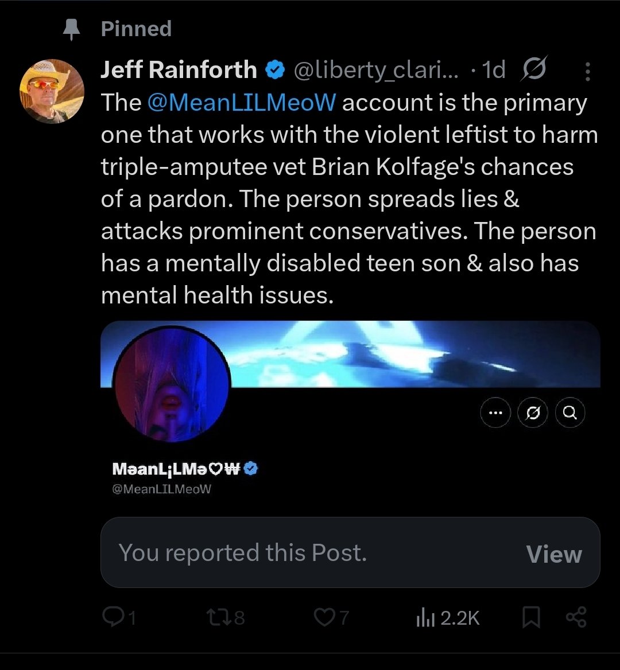Tap the share icon
620x670 pixels.
point(576,617)
